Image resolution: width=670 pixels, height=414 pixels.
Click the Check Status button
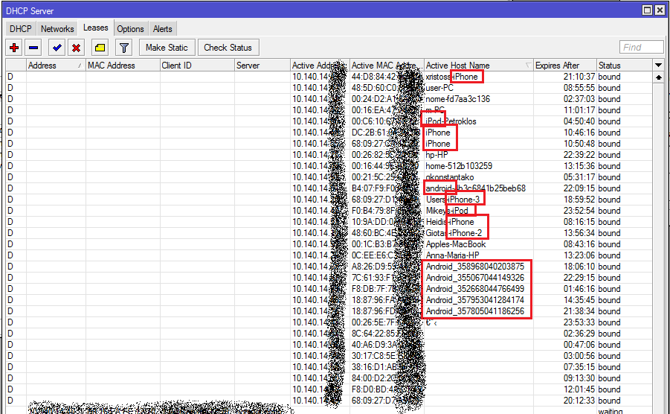228,48
